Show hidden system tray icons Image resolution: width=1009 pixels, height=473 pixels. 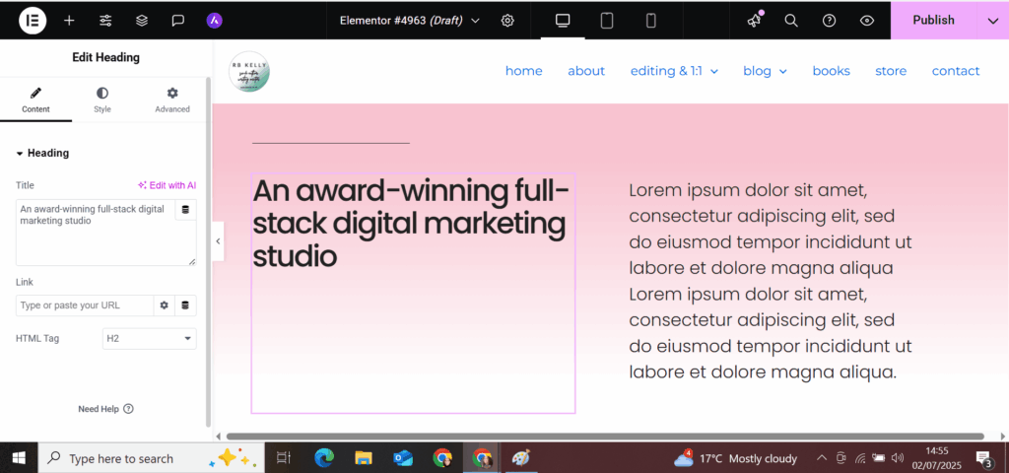(x=822, y=458)
